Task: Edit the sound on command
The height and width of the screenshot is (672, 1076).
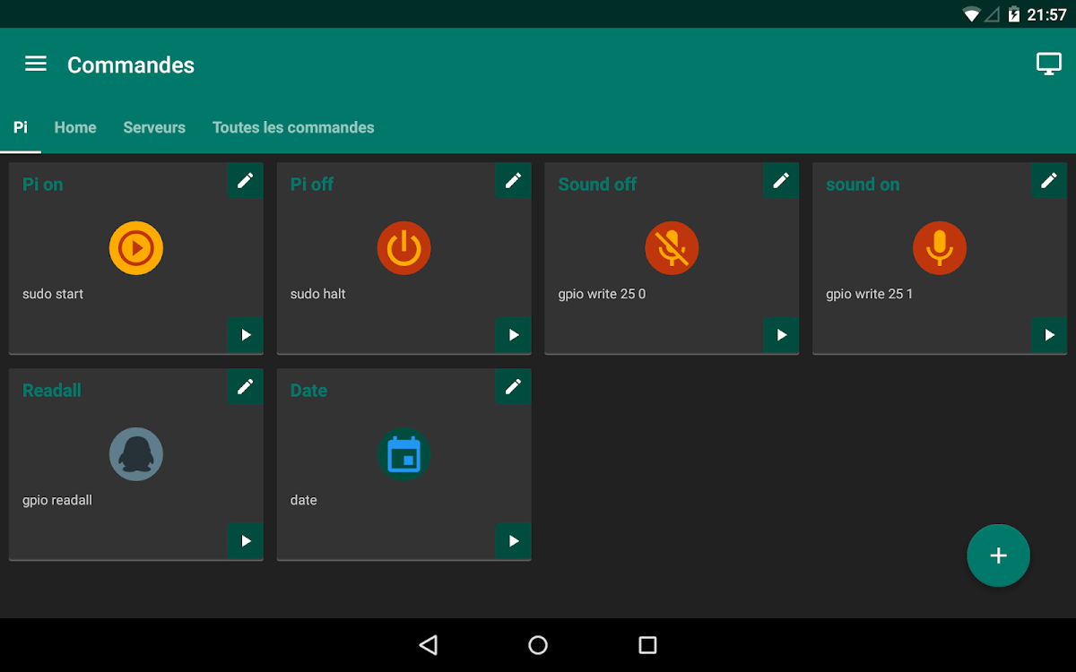Action: (x=1048, y=181)
